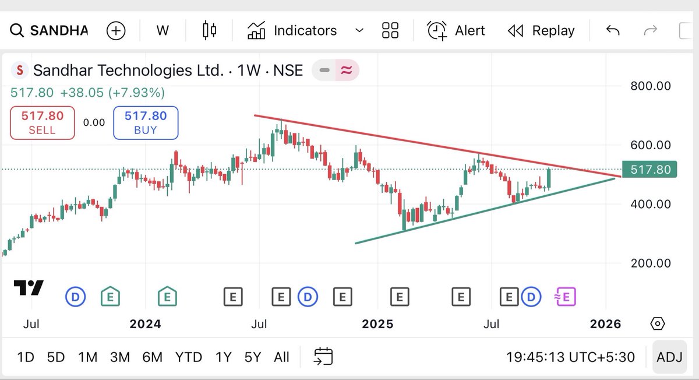
Task: Click the black E earnings marker above 2025
Action: coord(400,297)
